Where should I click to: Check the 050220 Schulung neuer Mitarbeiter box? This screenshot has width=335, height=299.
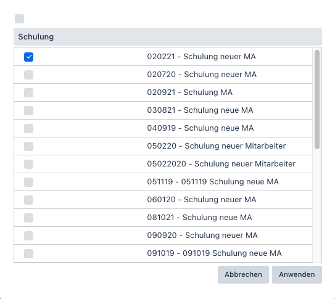tap(28, 146)
